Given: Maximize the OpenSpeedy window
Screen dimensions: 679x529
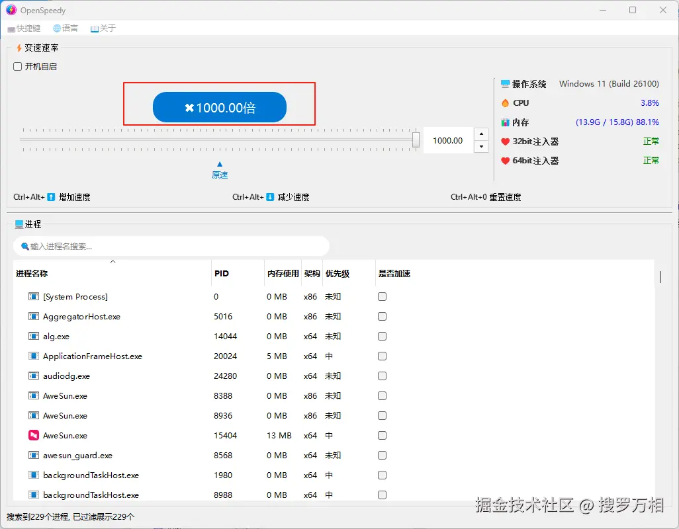Looking at the screenshot, I should pyautogui.click(x=633, y=10).
